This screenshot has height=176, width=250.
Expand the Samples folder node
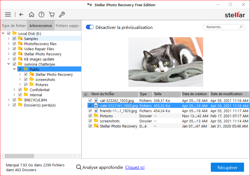click(9, 38)
